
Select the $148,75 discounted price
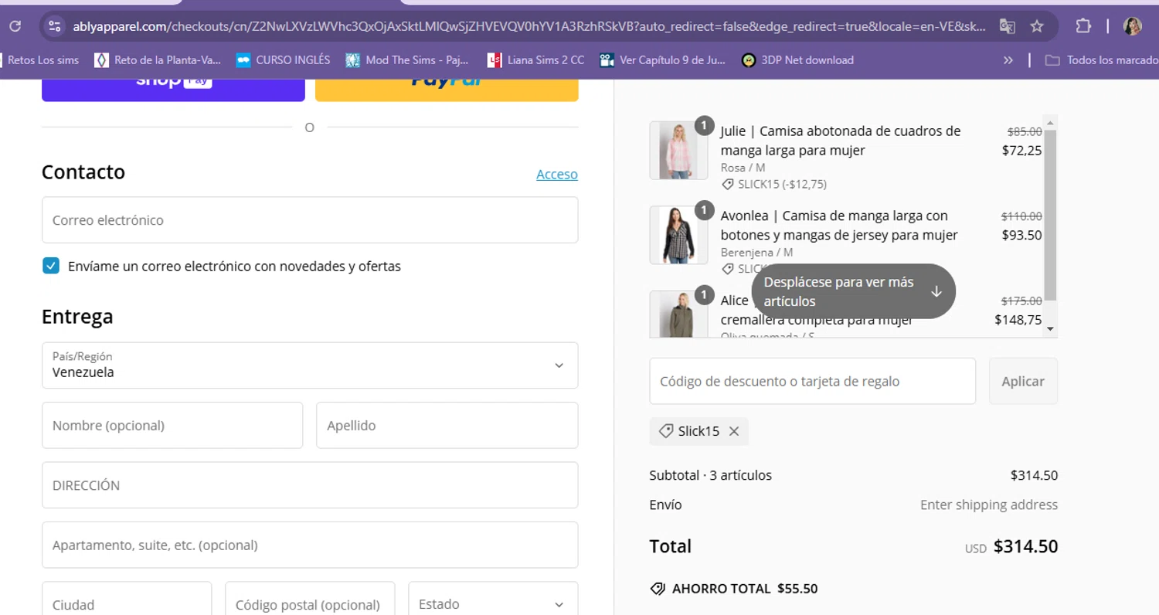point(1018,319)
